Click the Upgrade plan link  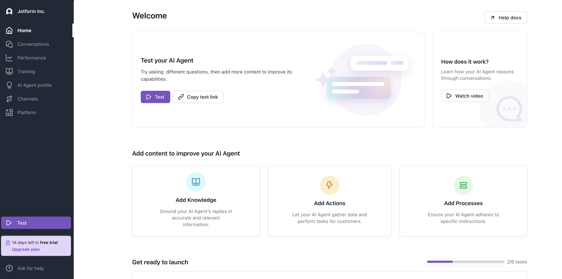coord(26,250)
